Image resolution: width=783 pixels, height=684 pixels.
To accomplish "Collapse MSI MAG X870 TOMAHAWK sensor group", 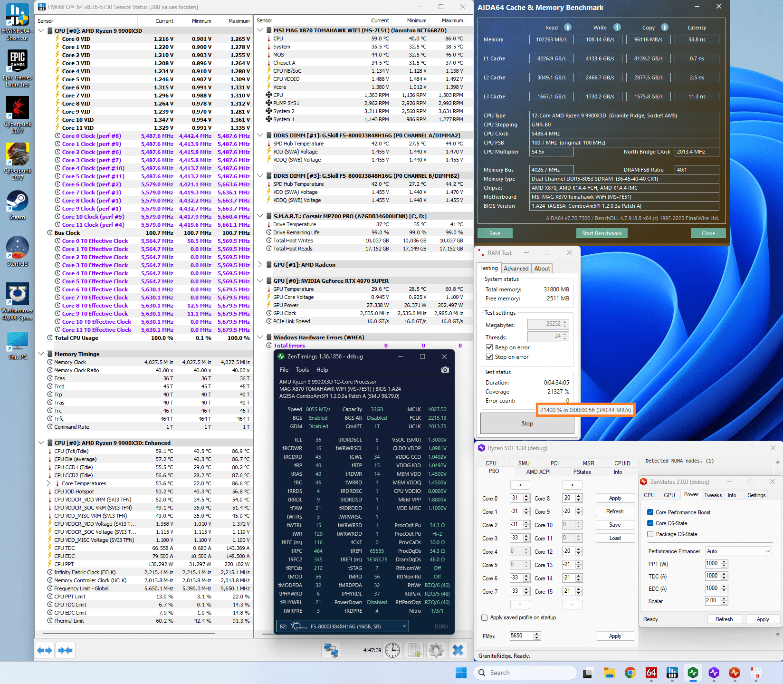I will tap(260, 30).
